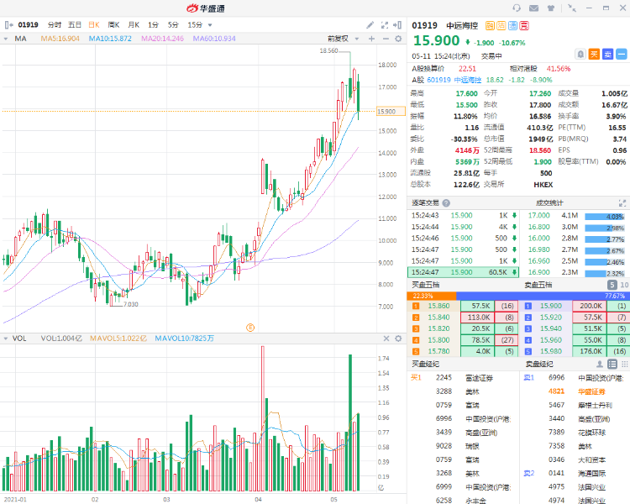Open the messages envelope icon
The width and height of the screenshot is (630, 504).
tap(533, 8)
